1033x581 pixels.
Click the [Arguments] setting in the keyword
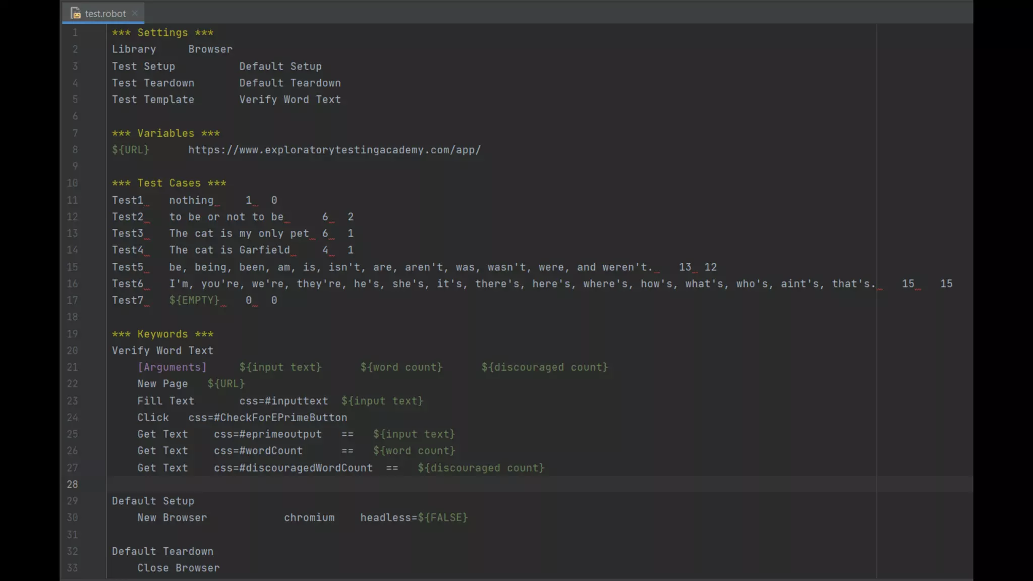(x=172, y=367)
